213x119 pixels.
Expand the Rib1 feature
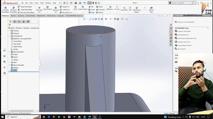click(x=9, y=62)
